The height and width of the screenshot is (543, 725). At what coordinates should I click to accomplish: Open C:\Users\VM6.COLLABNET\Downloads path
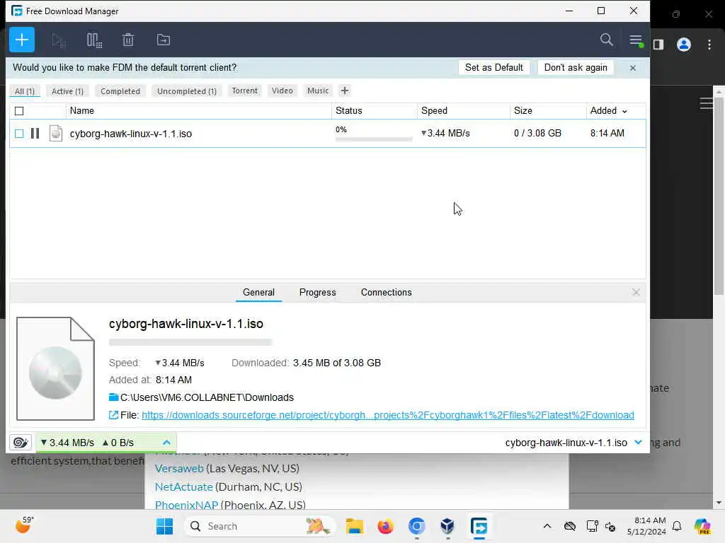coord(207,397)
